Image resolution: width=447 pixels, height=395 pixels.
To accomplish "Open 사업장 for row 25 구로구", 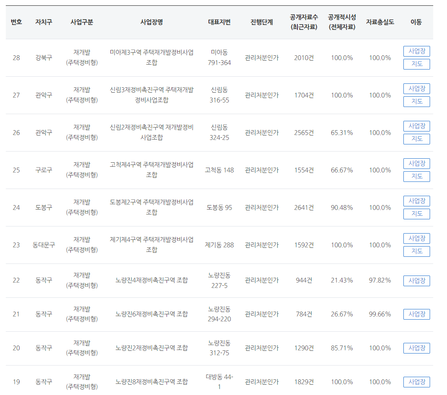I will (x=416, y=164).
